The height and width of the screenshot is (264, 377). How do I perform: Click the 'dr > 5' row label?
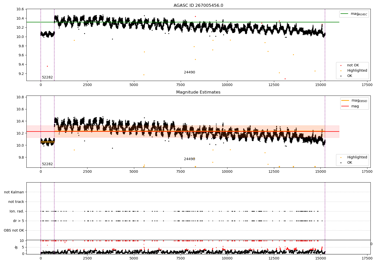pos(19,221)
